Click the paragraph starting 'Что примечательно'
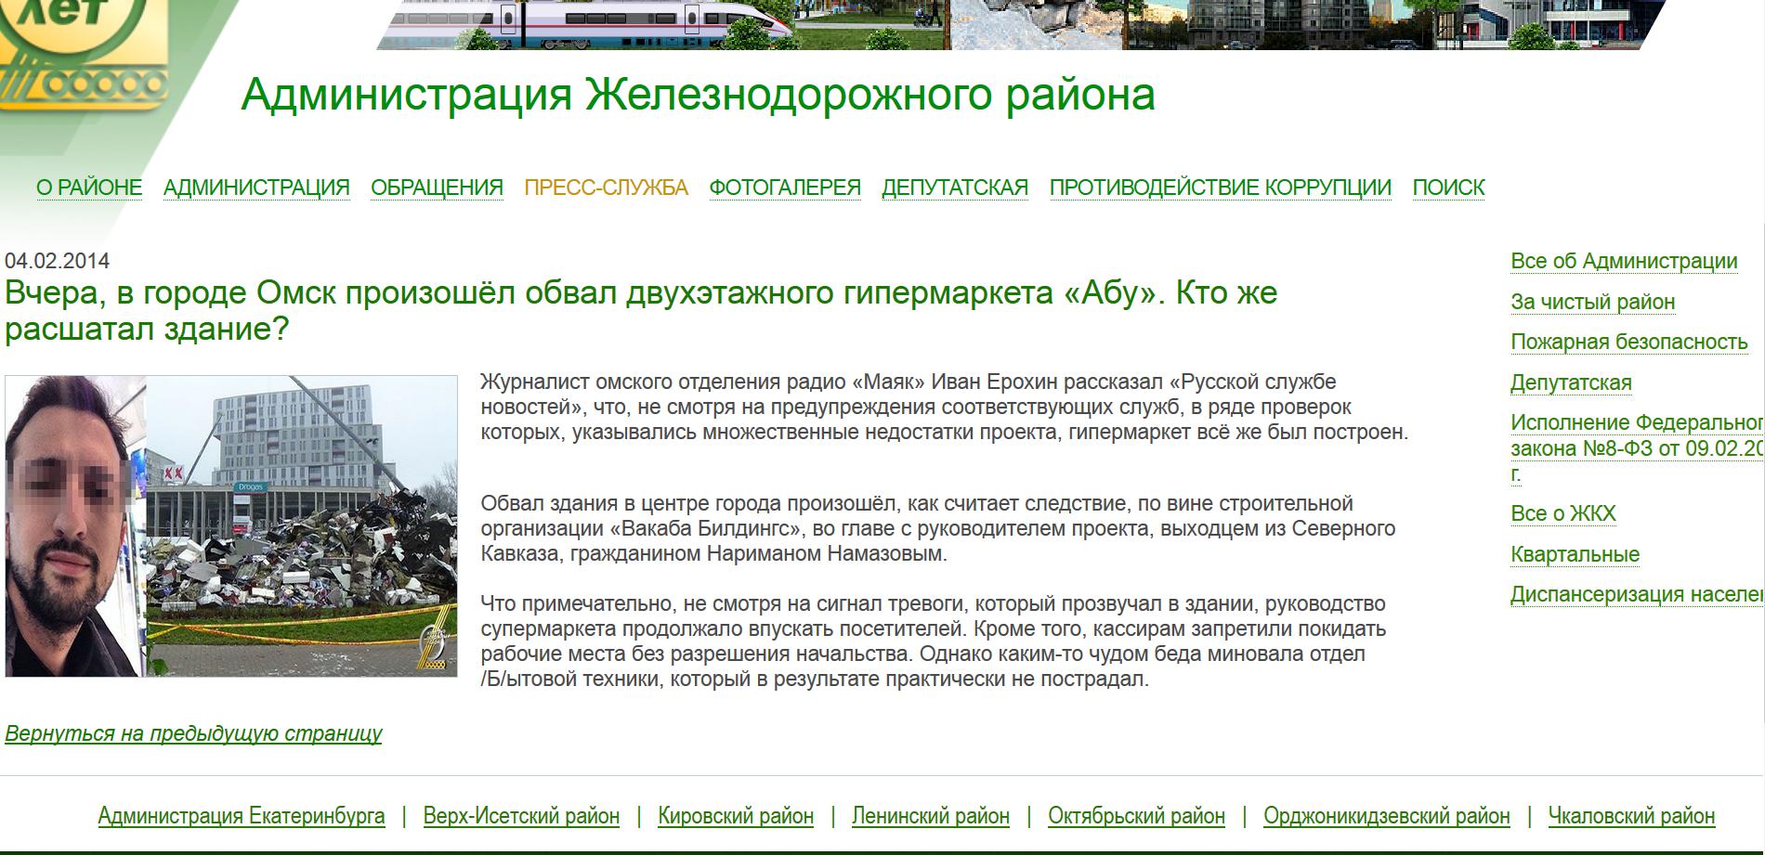 [934, 641]
